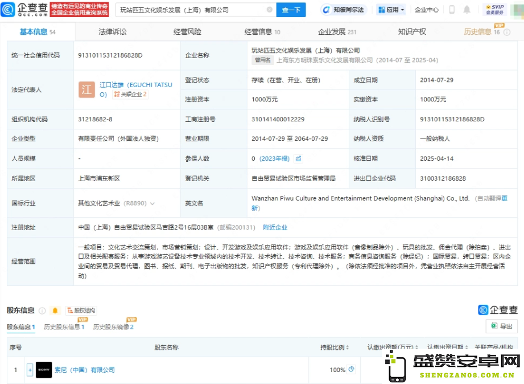The image size is (524, 384).
Task: Click the 查一下 search button
Action: (x=291, y=10)
